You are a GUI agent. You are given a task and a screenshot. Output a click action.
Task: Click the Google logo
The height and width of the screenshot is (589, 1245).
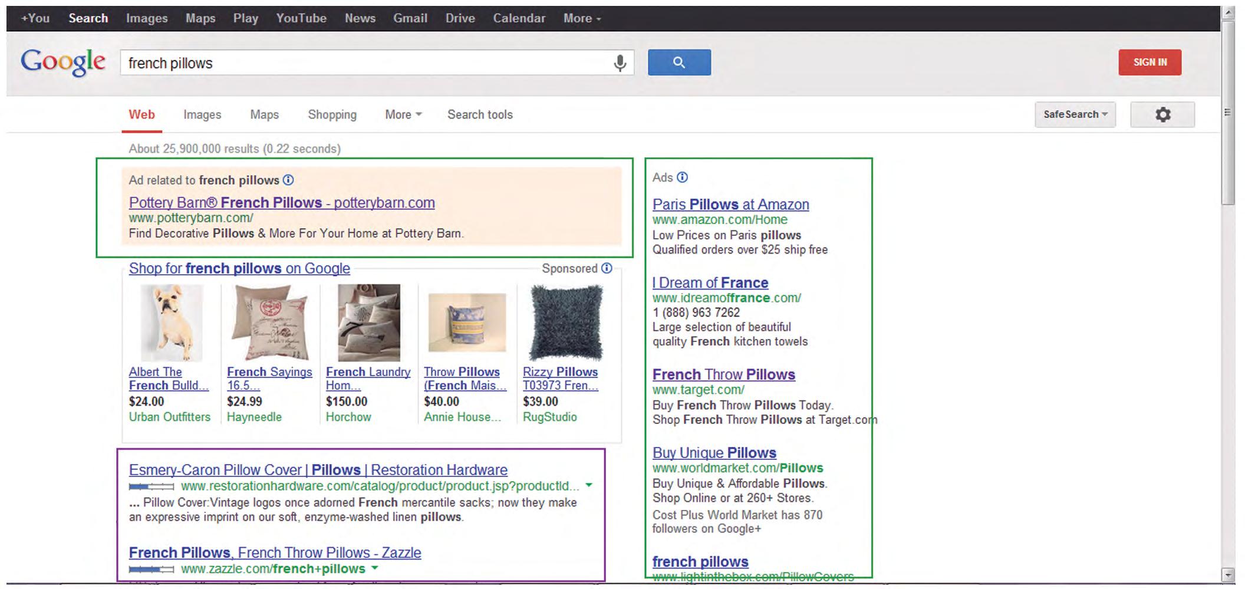pos(63,62)
